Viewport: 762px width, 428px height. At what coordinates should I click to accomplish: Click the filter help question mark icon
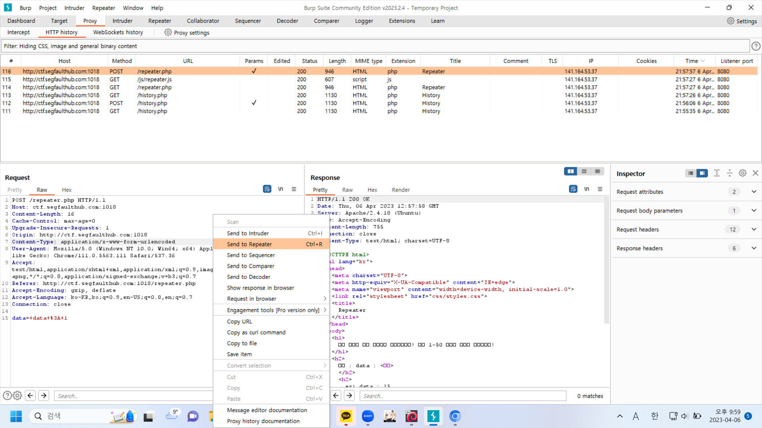click(756, 46)
